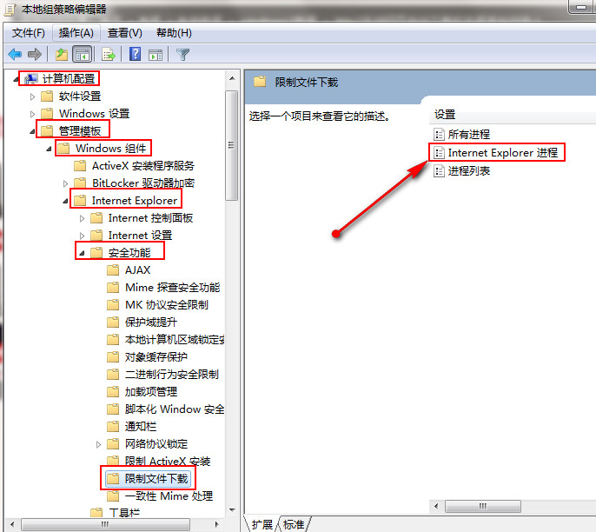596x532 pixels.
Task: Collapse the Internet Explorer tree node
Action: pos(65,201)
